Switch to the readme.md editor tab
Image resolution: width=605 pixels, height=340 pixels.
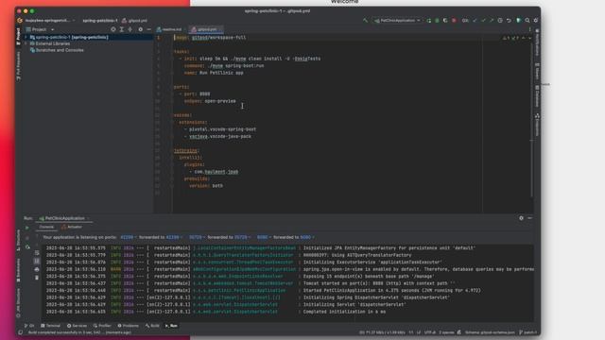point(169,29)
